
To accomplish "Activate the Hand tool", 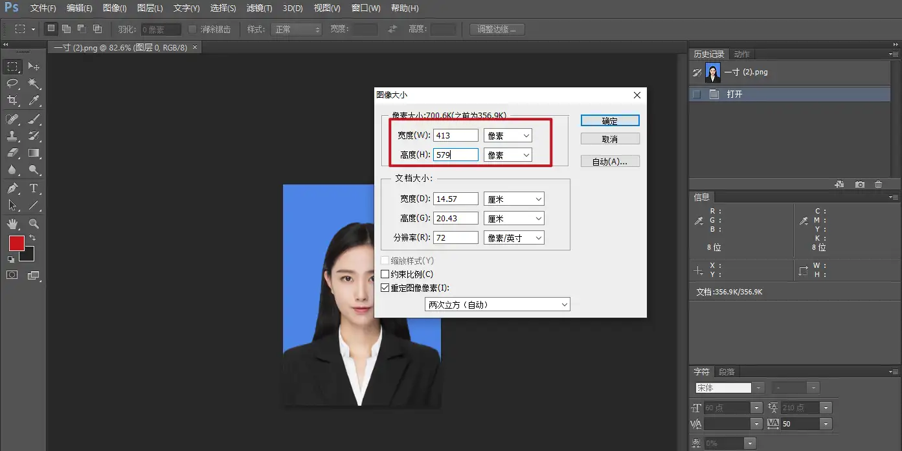I will [x=12, y=224].
